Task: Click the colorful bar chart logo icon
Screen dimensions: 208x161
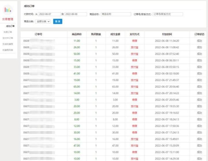Action: point(8,10)
